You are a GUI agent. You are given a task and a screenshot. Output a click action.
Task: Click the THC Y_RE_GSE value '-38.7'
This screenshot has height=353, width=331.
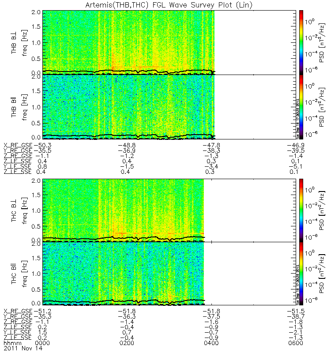296,316
